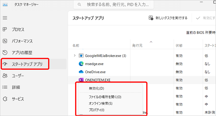
Task: Click the アプリの履歴 clock icon
Action: point(5,52)
